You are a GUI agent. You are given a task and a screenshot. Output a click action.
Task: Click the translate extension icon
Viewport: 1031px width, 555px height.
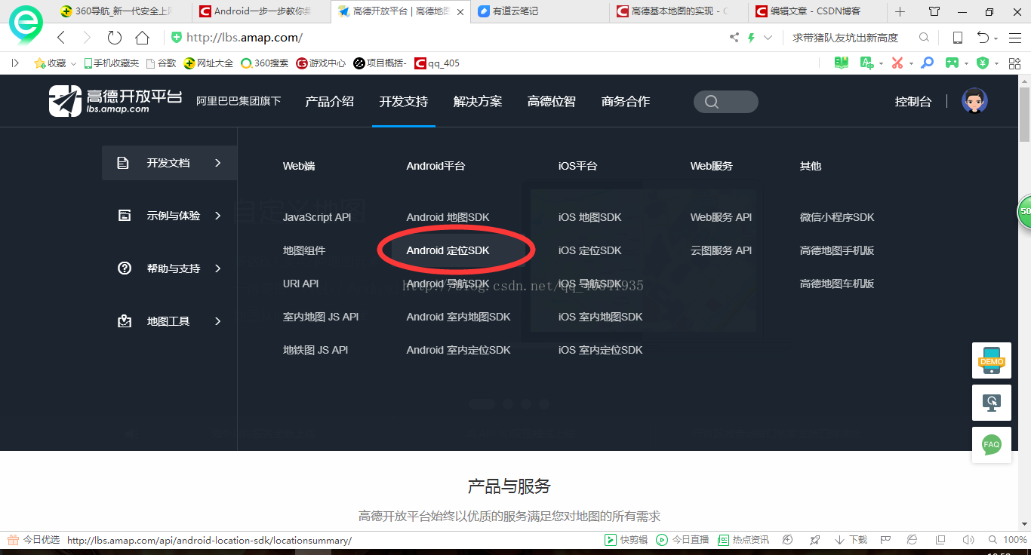867,63
